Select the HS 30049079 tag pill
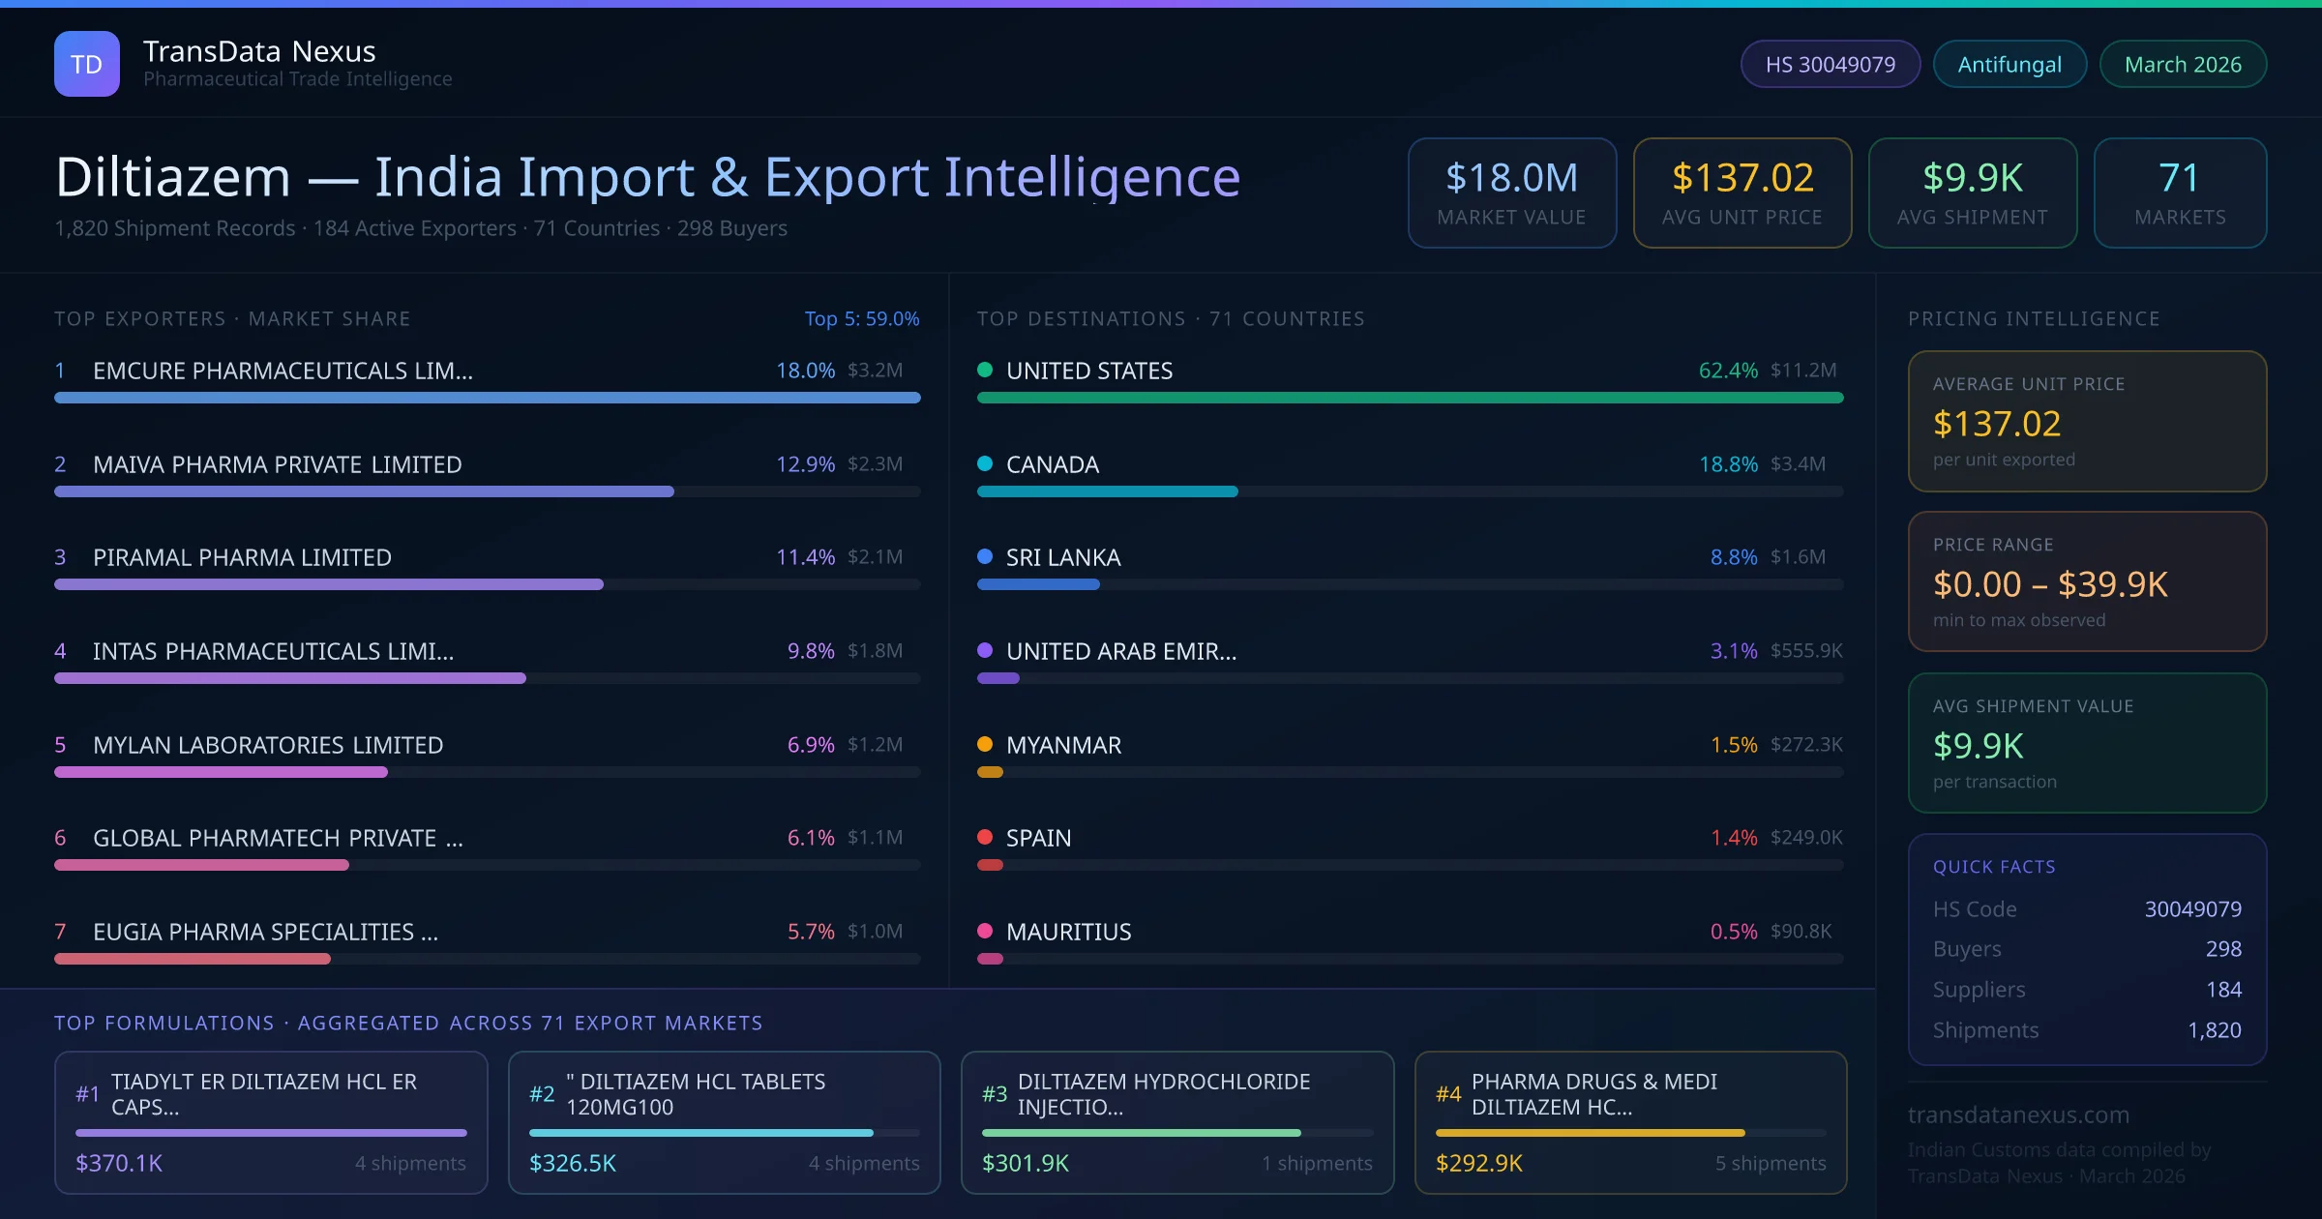Viewport: 2322px width, 1219px height. click(x=1830, y=64)
